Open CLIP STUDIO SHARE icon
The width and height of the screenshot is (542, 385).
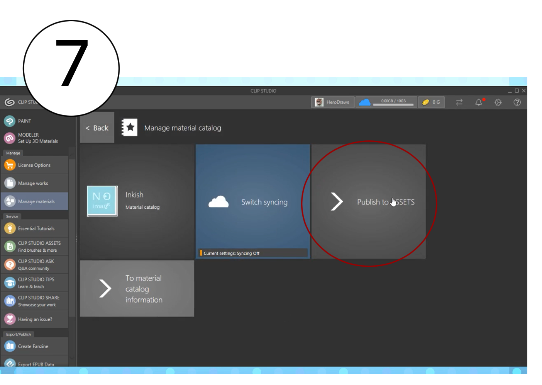[x=10, y=301]
